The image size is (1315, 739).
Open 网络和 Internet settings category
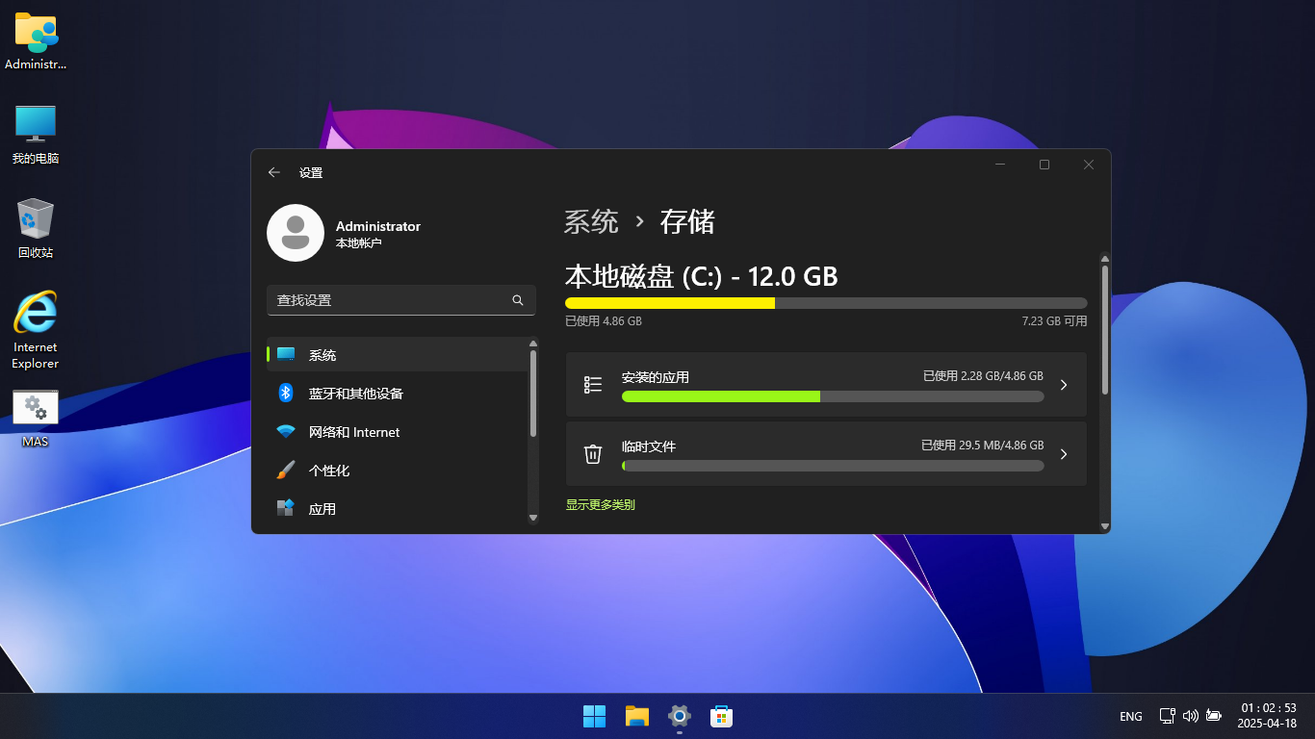398,432
